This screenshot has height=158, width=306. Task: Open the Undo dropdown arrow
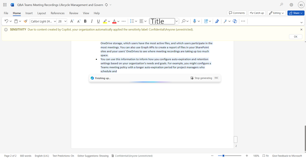11,21
